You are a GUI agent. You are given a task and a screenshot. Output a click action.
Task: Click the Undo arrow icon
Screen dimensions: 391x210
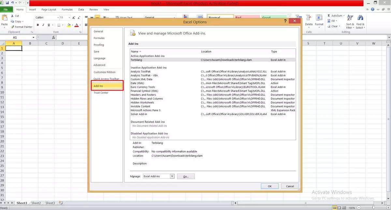click(12, 3)
